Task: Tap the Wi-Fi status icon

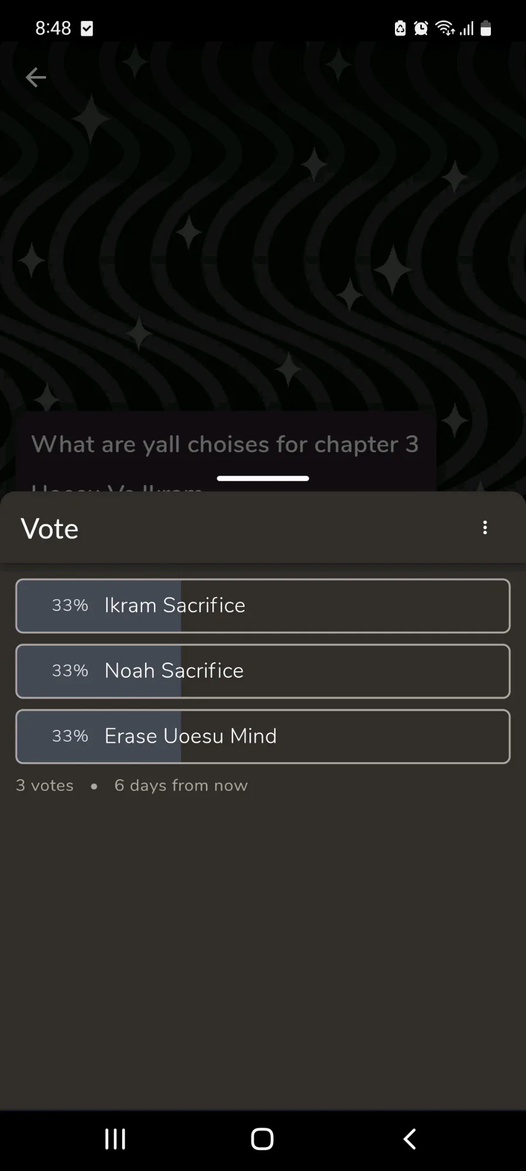Action: point(445,28)
